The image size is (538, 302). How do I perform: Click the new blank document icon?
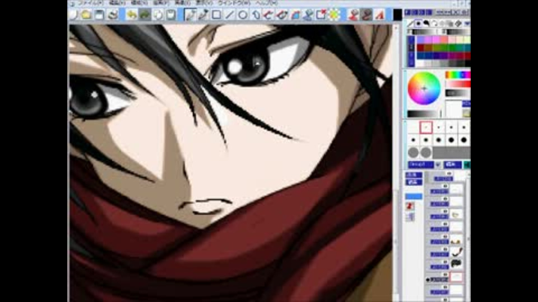point(73,15)
